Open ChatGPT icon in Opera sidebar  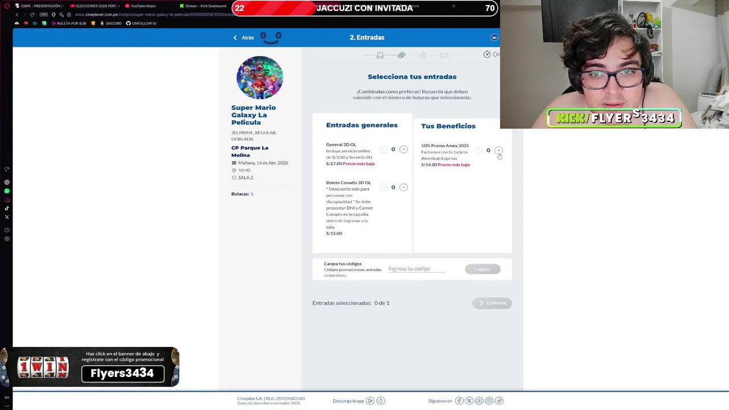point(7,182)
